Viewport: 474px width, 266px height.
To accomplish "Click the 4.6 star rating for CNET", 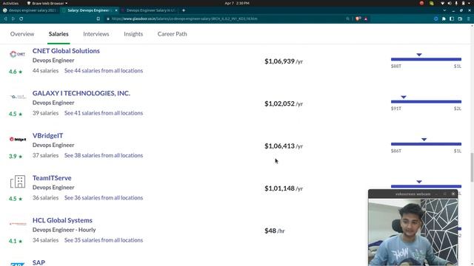I will click(16, 72).
